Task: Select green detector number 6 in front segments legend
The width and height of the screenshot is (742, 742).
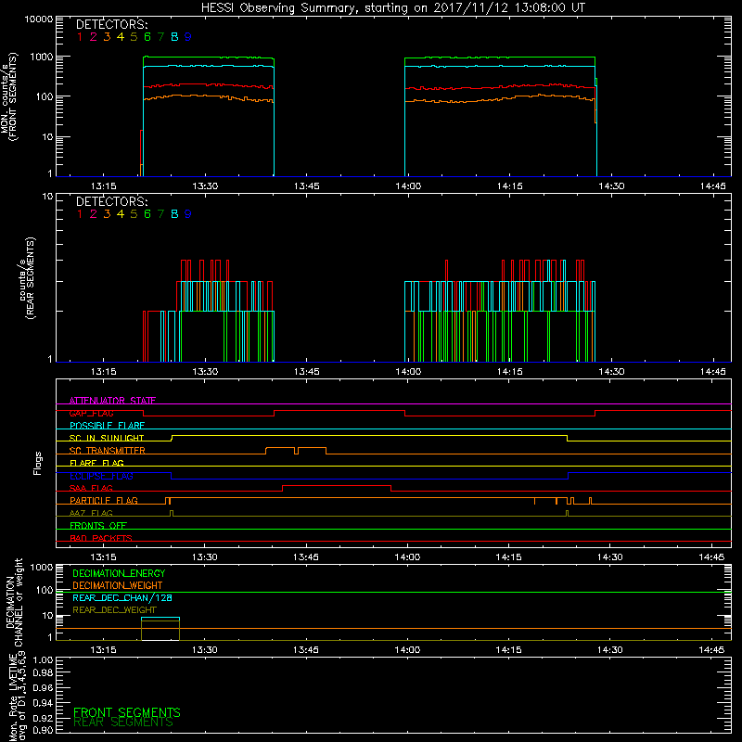Action: (x=147, y=37)
